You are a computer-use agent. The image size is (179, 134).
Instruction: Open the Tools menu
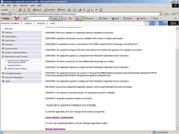click(x=33, y=5)
